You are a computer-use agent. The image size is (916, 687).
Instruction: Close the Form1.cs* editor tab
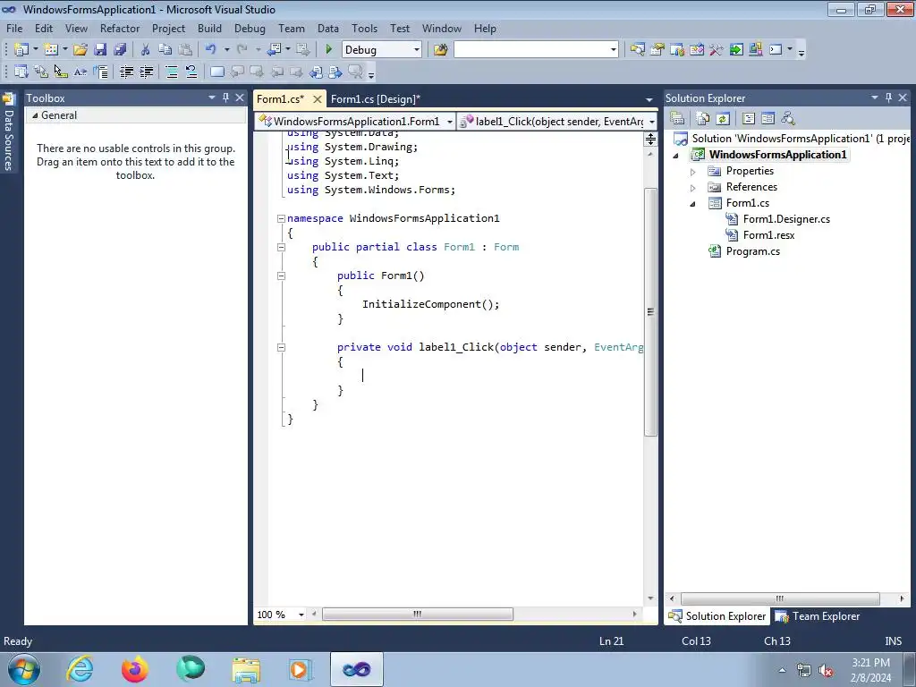point(318,99)
